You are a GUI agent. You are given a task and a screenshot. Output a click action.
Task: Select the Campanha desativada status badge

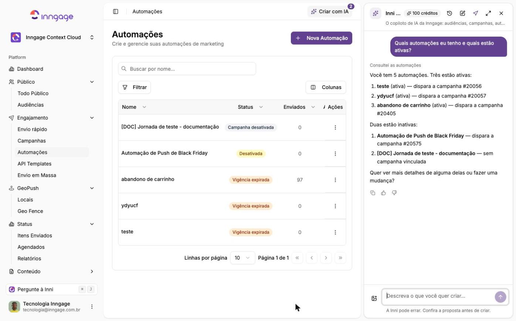[x=251, y=127]
